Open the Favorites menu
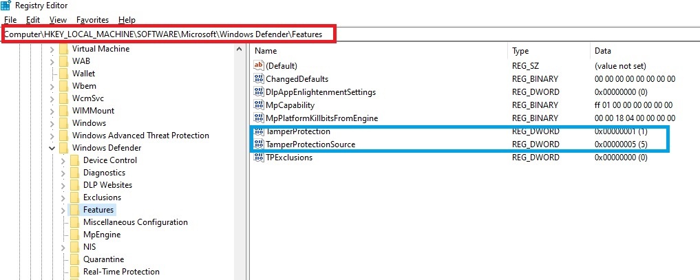Image resolution: width=700 pixels, height=280 pixels. pyautogui.click(x=92, y=20)
